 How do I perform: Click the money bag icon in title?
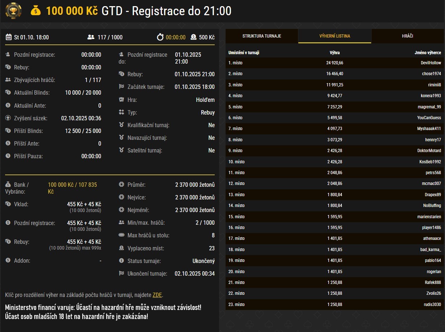click(36, 11)
